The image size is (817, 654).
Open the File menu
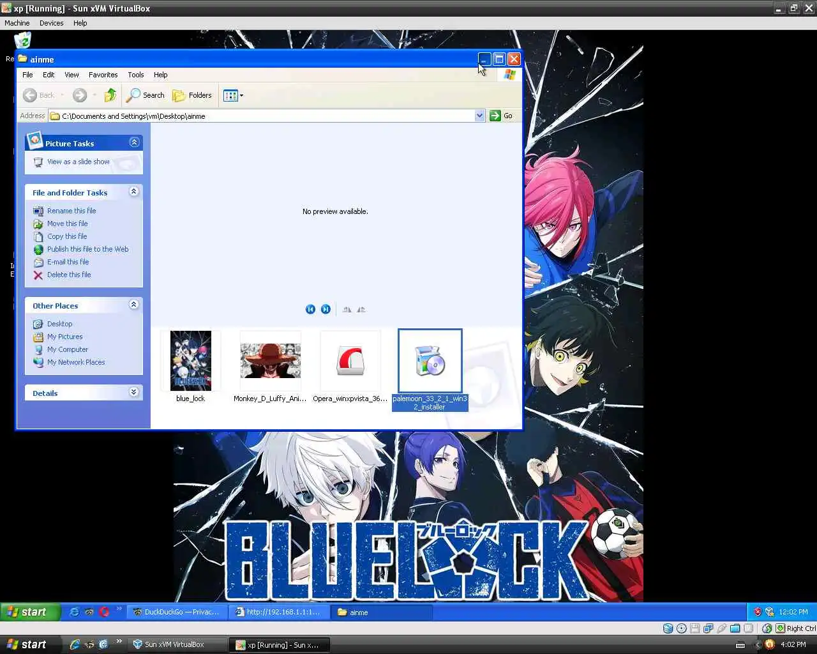pyautogui.click(x=27, y=75)
